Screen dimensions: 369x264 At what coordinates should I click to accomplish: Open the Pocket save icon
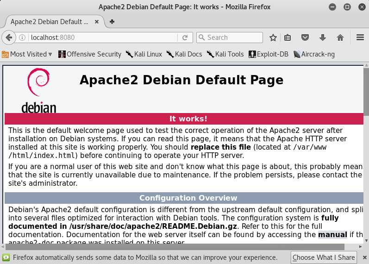click(305, 38)
